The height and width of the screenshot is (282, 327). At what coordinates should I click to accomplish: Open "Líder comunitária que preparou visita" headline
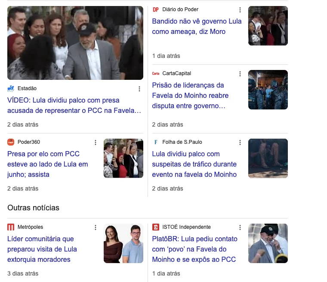(x=42, y=249)
